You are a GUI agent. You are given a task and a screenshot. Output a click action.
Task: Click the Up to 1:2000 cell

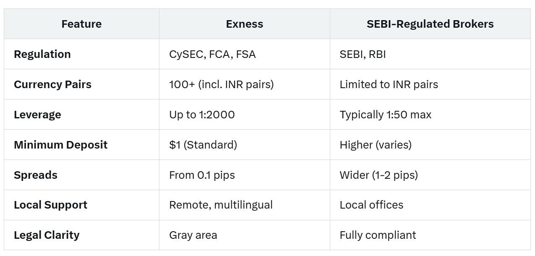click(x=202, y=115)
